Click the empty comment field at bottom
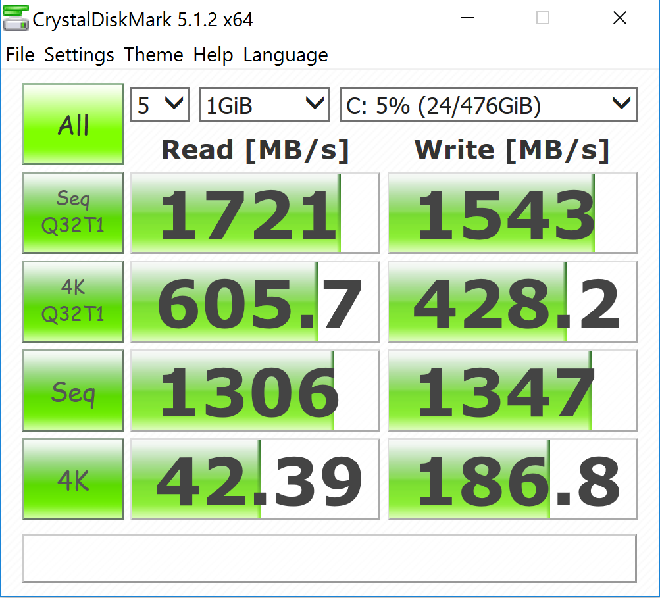This screenshot has height=598, width=660. coord(330,558)
